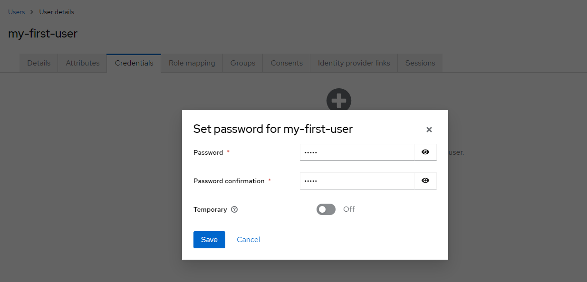Screen dimensions: 587x282
Task: Close the Set password dialog
Action: pyautogui.click(x=429, y=130)
